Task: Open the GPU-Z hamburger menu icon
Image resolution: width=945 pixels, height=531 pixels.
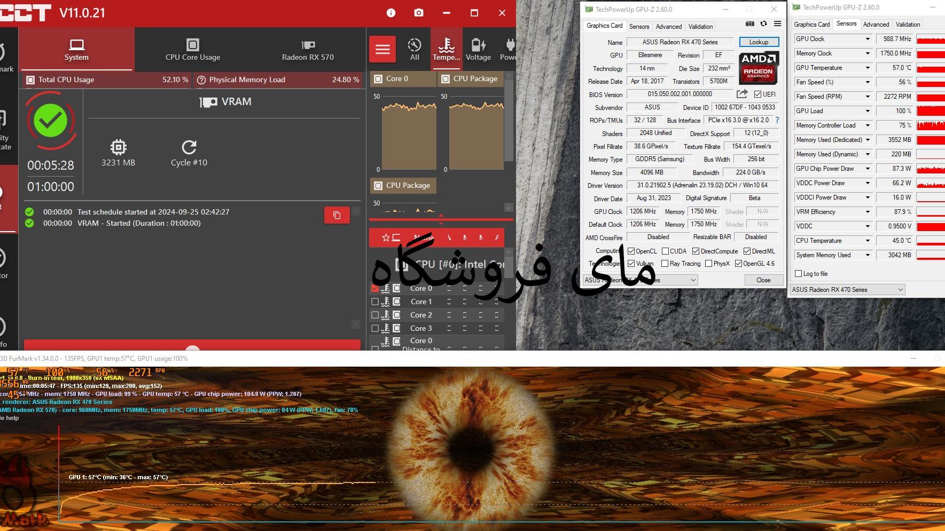Action: click(x=777, y=24)
